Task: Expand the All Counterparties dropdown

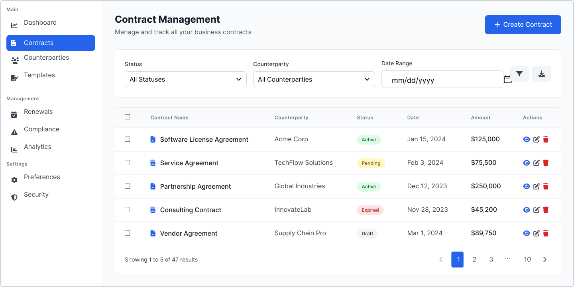Action: pos(314,79)
